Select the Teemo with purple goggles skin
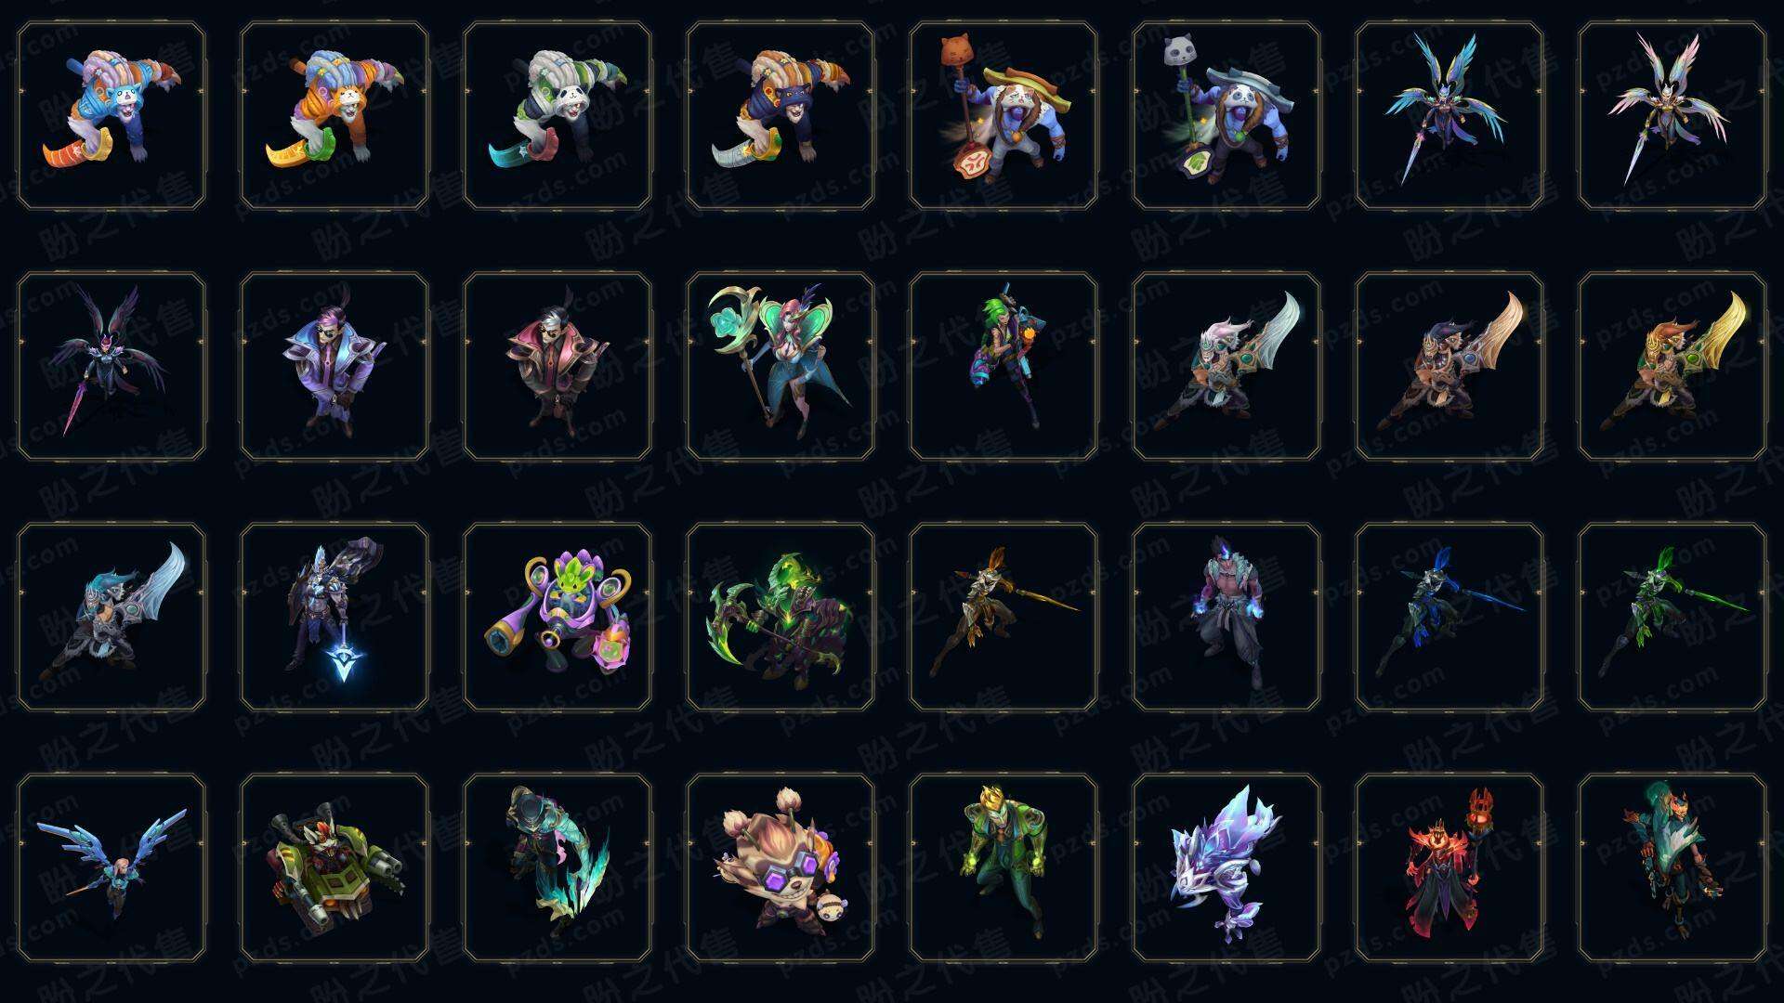This screenshot has height=1003, width=1784. pyautogui.click(x=780, y=867)
